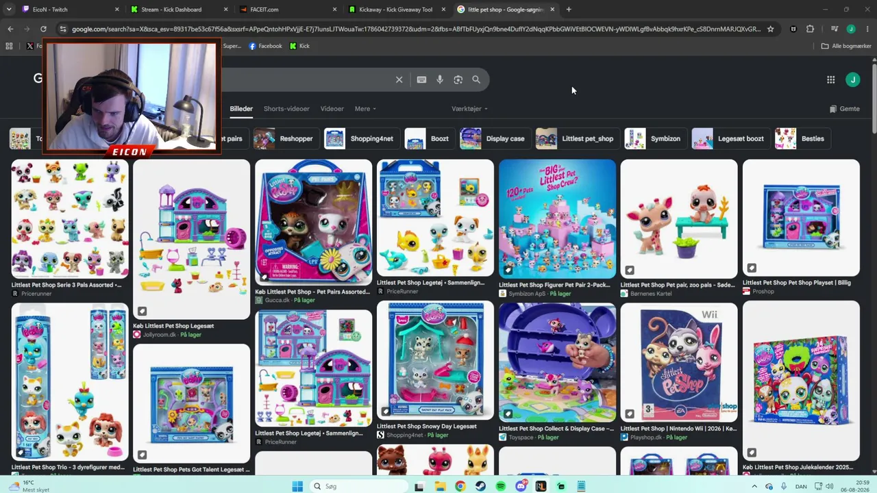Open the bookmarks apps grid shortcut
This screenshot has height=493, width=877.
pos(9,46)
